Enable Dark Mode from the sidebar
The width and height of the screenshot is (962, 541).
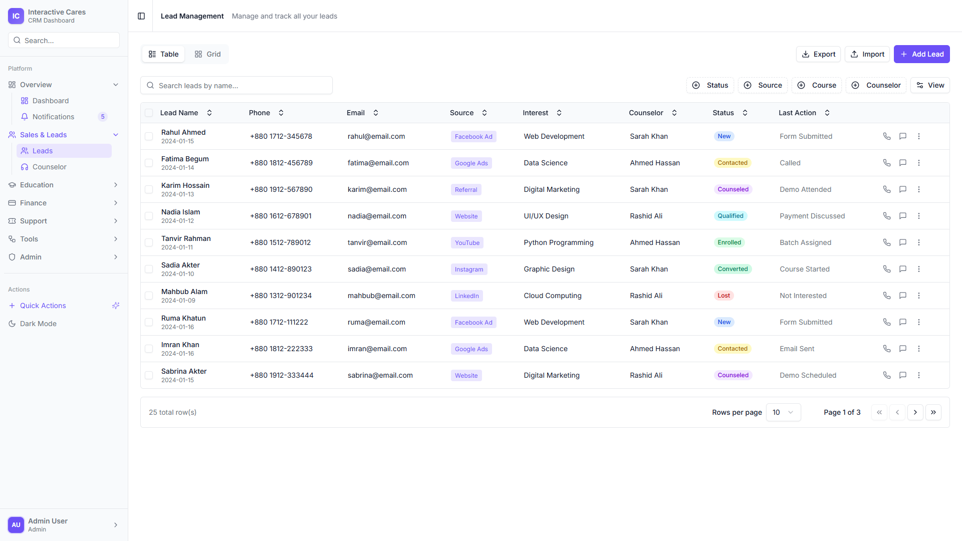click(38, 324)
